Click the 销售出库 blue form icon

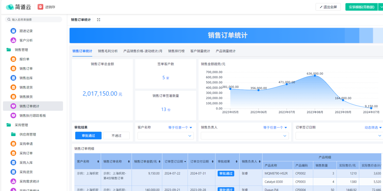pos(13,78)
